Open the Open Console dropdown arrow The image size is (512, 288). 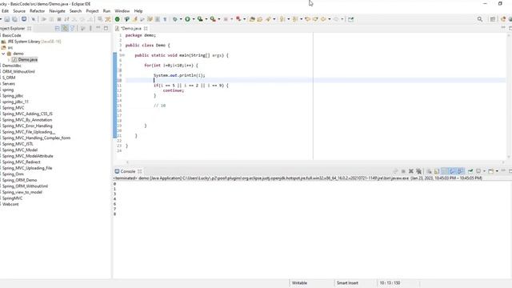497,171
